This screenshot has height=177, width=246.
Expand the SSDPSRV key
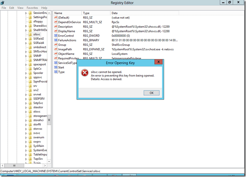click(26, 99)
